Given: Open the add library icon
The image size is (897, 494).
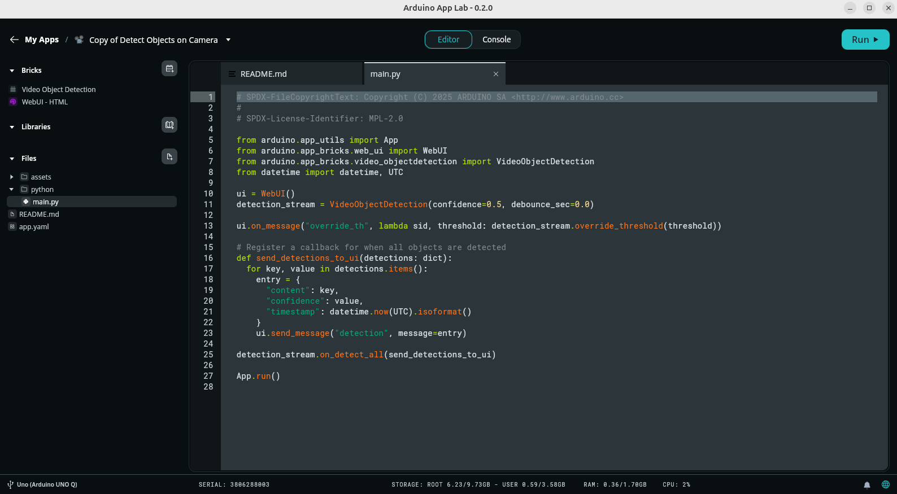Looking at the screenshot, I should [169, 125].
